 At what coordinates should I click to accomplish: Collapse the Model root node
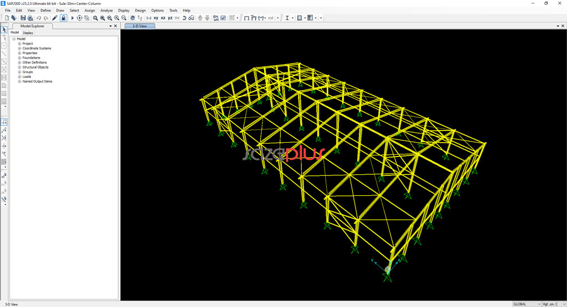tap(14, 39)
